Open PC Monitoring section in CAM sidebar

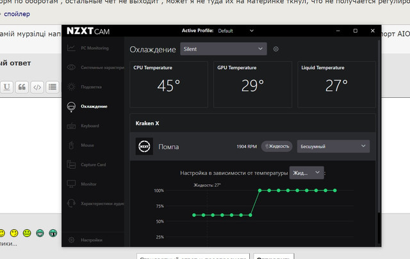tap(88, 48)
